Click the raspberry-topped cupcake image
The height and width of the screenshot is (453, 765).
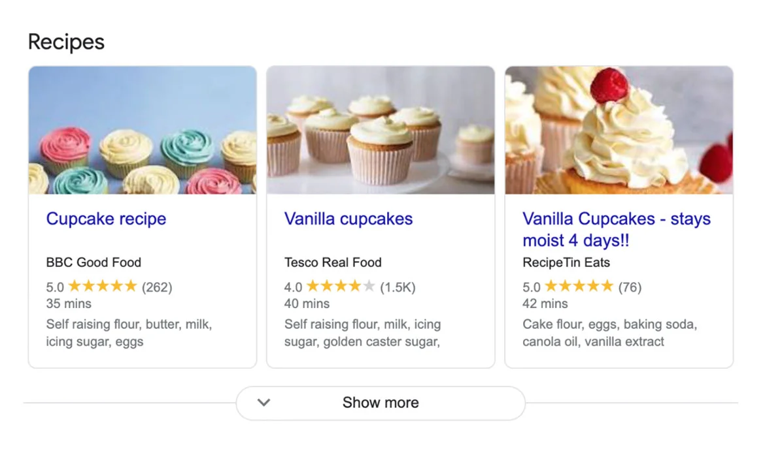click(619, 130)
